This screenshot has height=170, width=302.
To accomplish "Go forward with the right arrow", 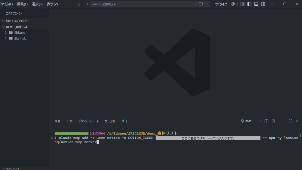I will click(87, 4).
